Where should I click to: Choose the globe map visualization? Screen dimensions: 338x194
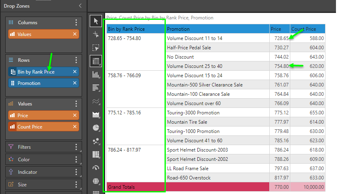96,181
